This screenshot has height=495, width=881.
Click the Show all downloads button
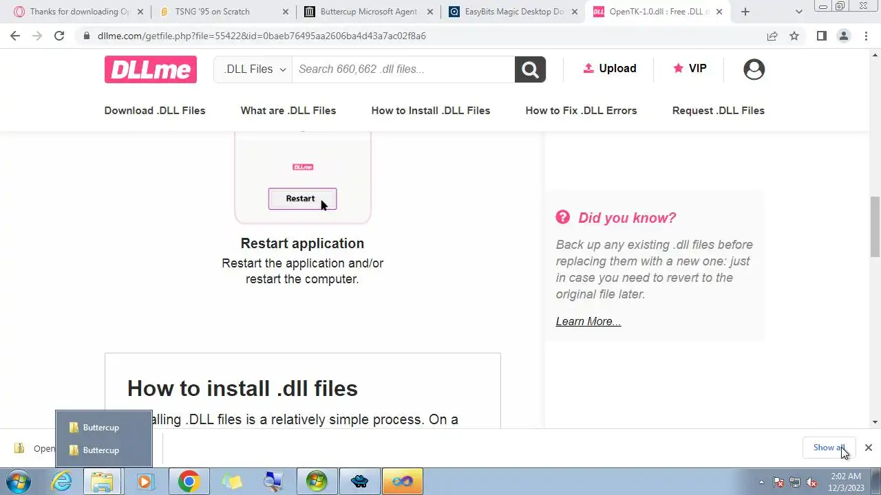pyautogui.click(x=829, y=448)
